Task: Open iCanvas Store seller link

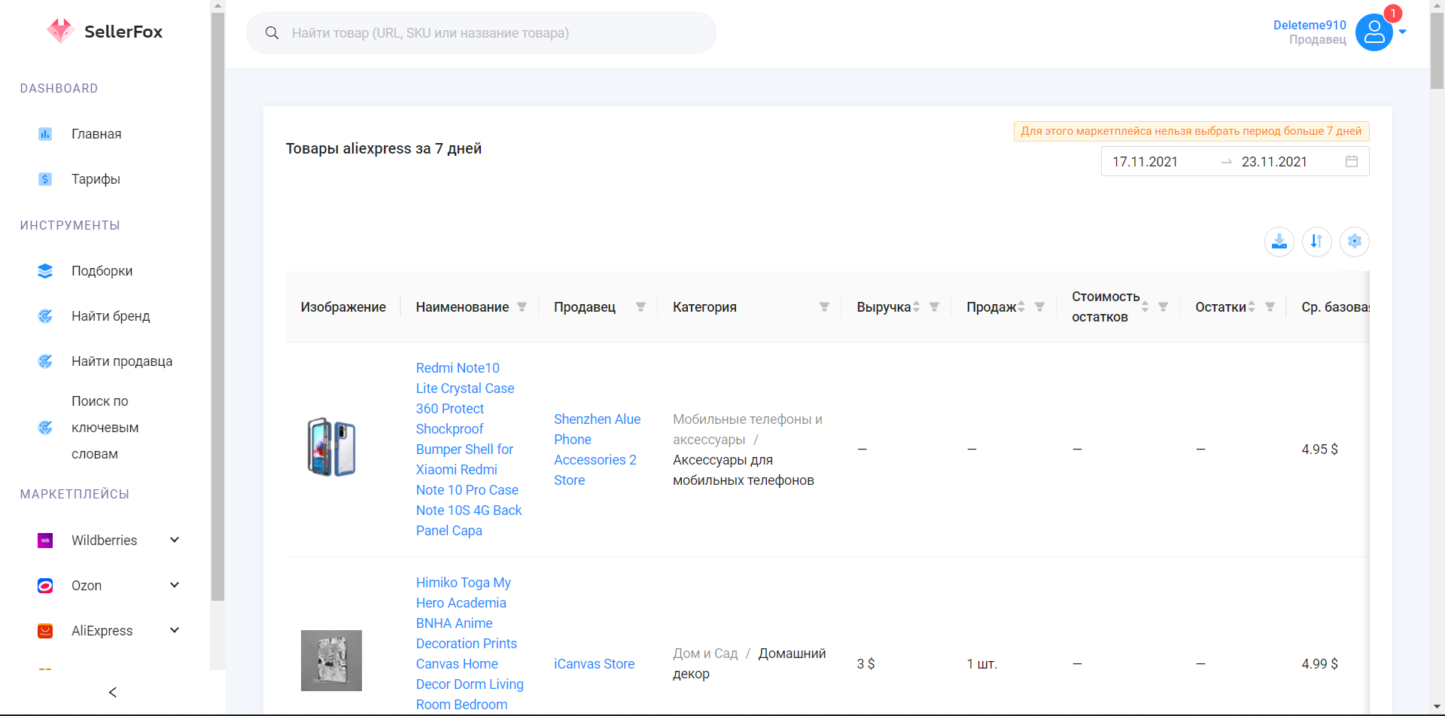Action: [594, 664]
